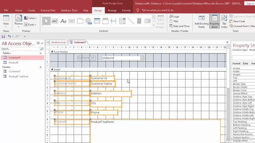Screen dimensions: 255x143
Task: Open the File menu
Action: tap(6, 10)
